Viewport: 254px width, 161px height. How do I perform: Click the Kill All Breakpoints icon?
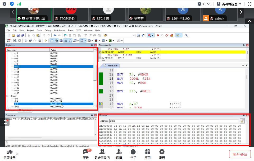[171, 35]
